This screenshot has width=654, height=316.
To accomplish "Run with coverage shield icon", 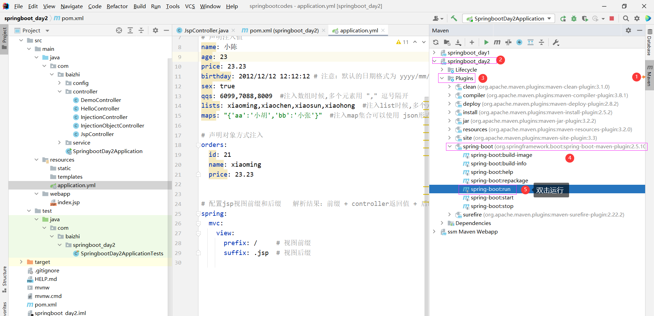I will pyautogui.click(x=585, y=18).
